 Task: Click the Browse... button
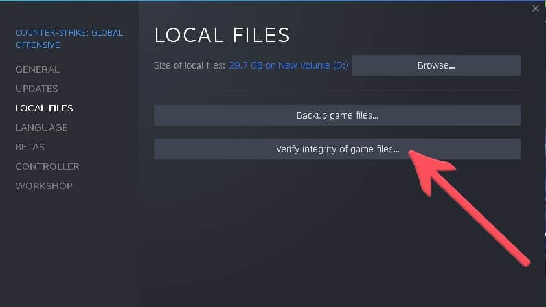pyautogui.click(x=437, y=65)
